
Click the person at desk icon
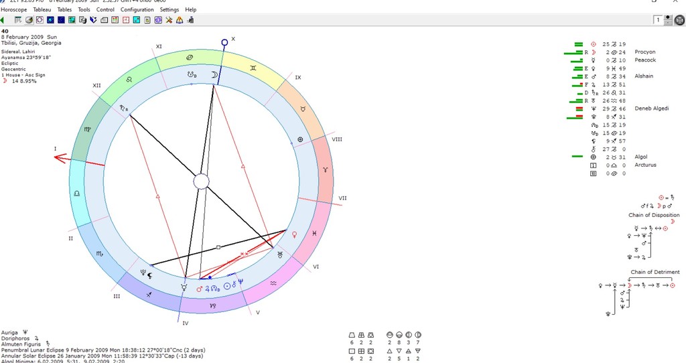pyautogui.click(x=190, y=19)
